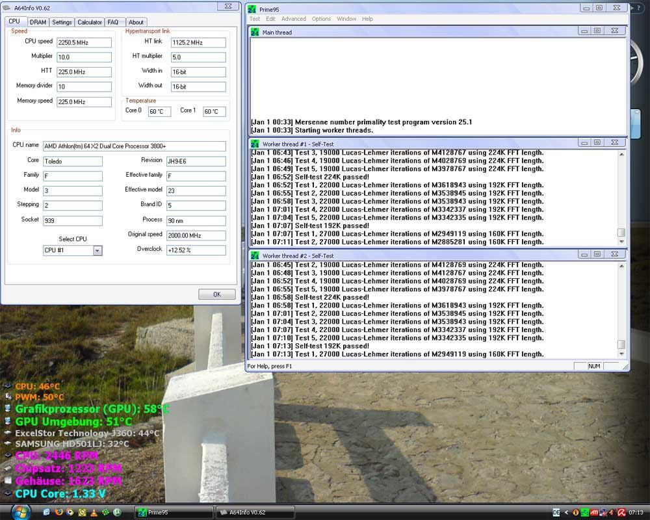
Task: Click scrollbar thumb in Worker thread #2
Action: coord(621,344)
